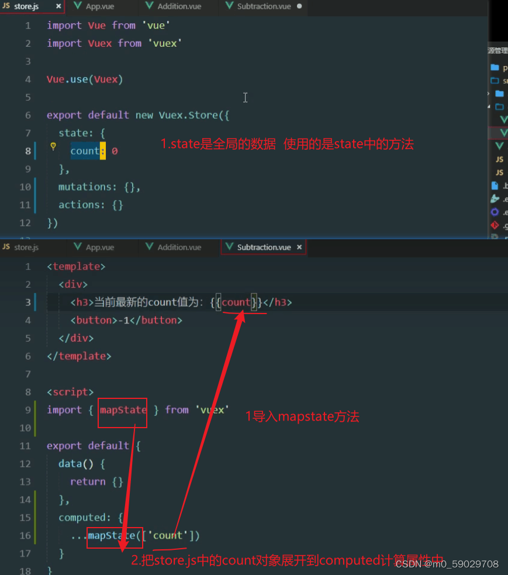The width and height of the screenshot is (508, 575).
Task: Click "import Vue from 'vue'" line
Action: [x=108, y=25]
